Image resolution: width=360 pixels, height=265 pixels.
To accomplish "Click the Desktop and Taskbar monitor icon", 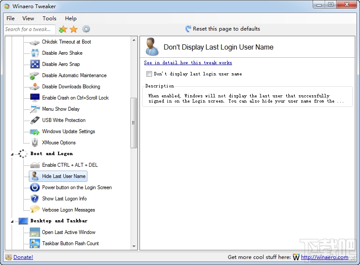I will click(x=23, y=221).
